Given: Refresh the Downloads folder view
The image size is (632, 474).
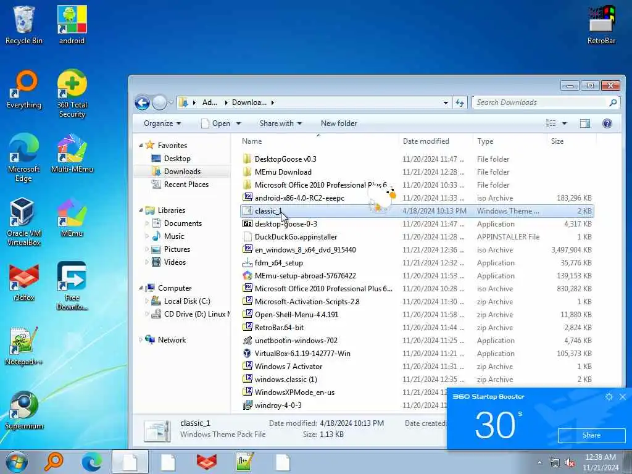Looking at the screenshot, I should click(x=460, y=103).
